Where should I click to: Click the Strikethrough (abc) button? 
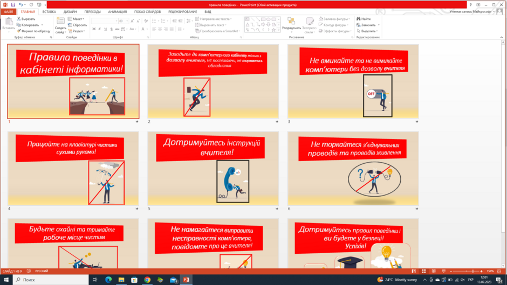pos(117,29)
